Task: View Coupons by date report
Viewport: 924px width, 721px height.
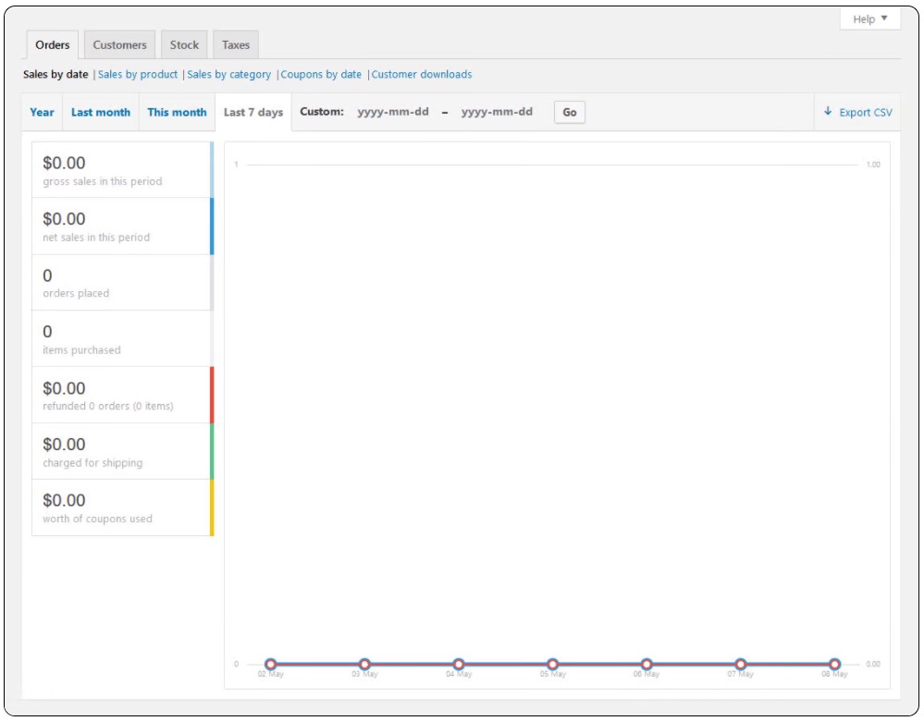Action: click(321, 74)
